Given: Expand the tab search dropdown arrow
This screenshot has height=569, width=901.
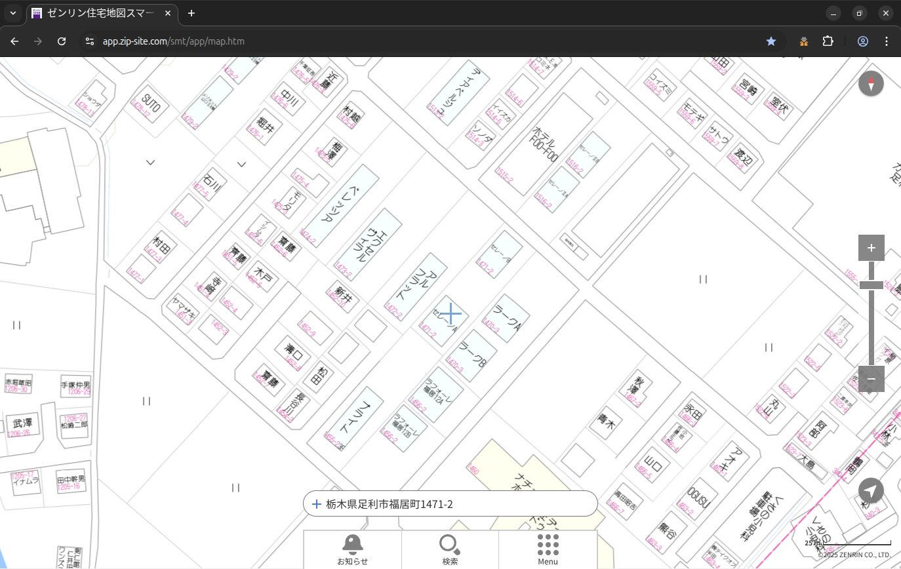Looking at the screenshot, I should point(12,13).
